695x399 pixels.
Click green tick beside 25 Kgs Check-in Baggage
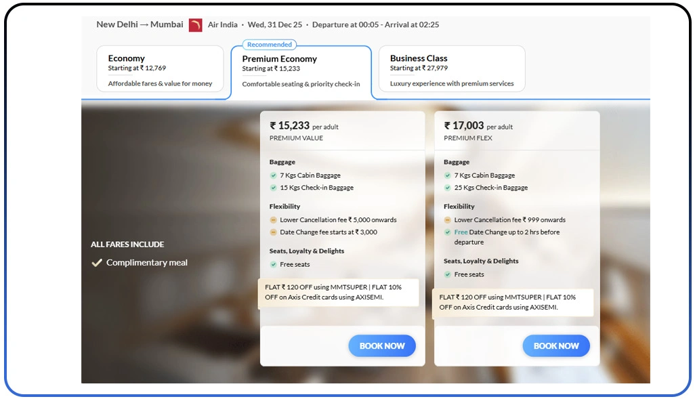click(x=448, y=188)
